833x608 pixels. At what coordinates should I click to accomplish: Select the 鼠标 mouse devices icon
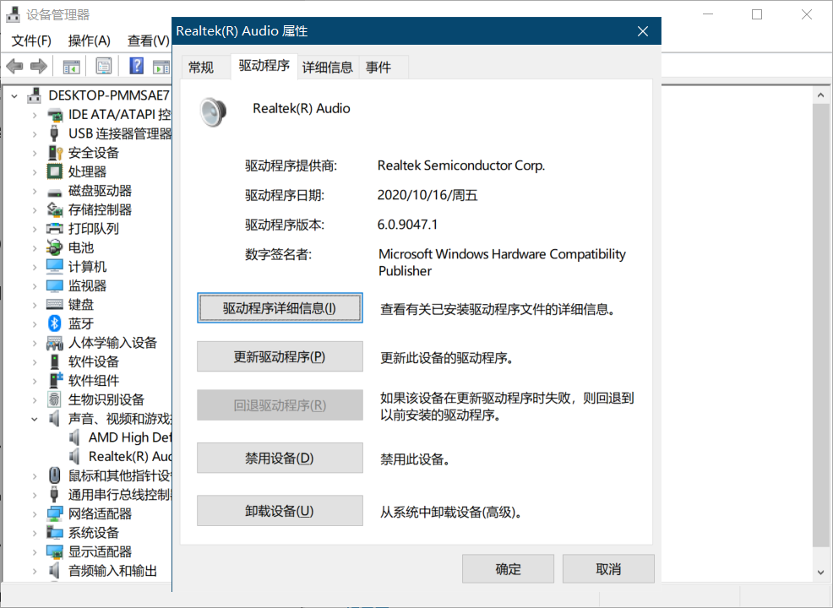point(54,475)
